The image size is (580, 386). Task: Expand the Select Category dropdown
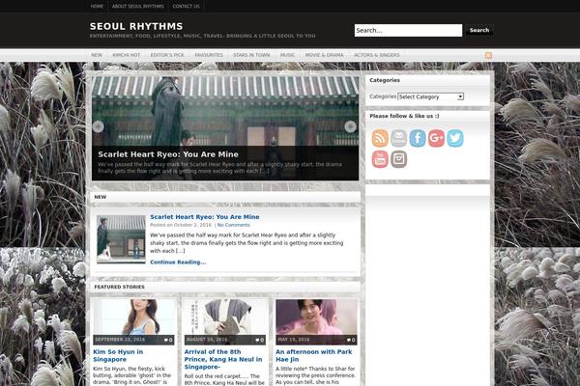[430, 96]
